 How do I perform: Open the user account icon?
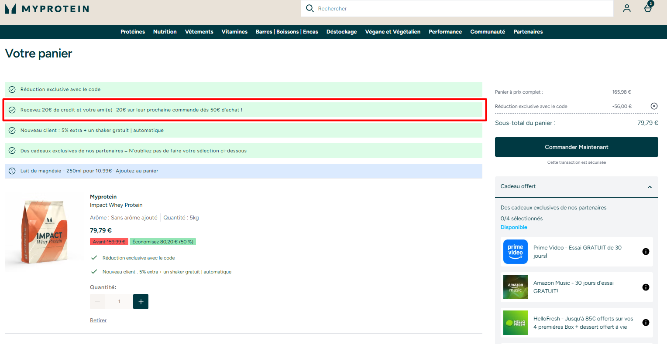pyautogui.click(x=627, y=8)
